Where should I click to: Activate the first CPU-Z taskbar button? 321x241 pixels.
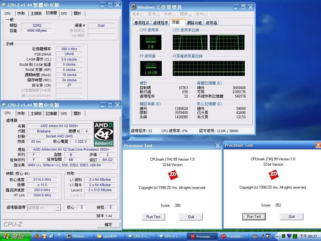pyautogui.click(x=140, y=236)
